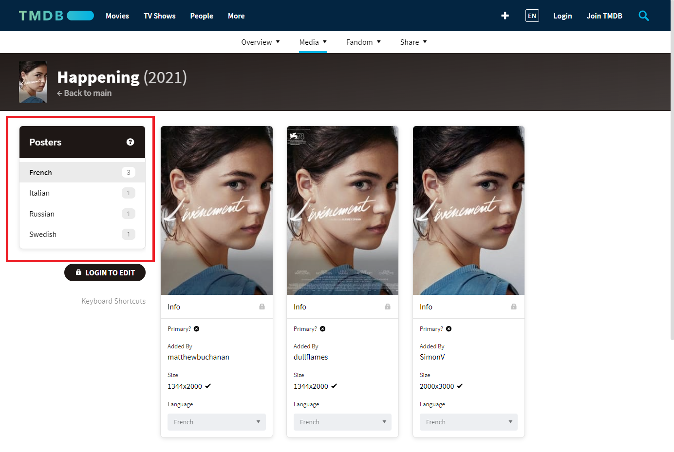Click lock icon on dullflames poster card
This screenshot has width=674, height=452.
(388, 307)
